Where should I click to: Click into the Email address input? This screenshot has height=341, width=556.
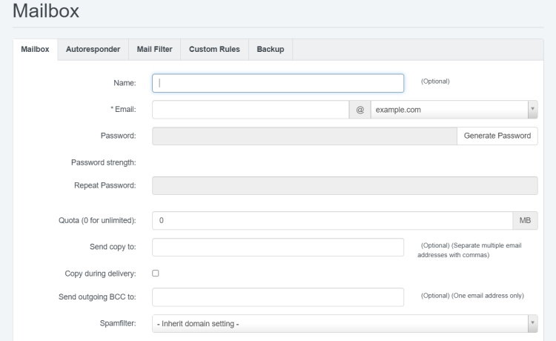pyautogui.click(x=250, y=110)
